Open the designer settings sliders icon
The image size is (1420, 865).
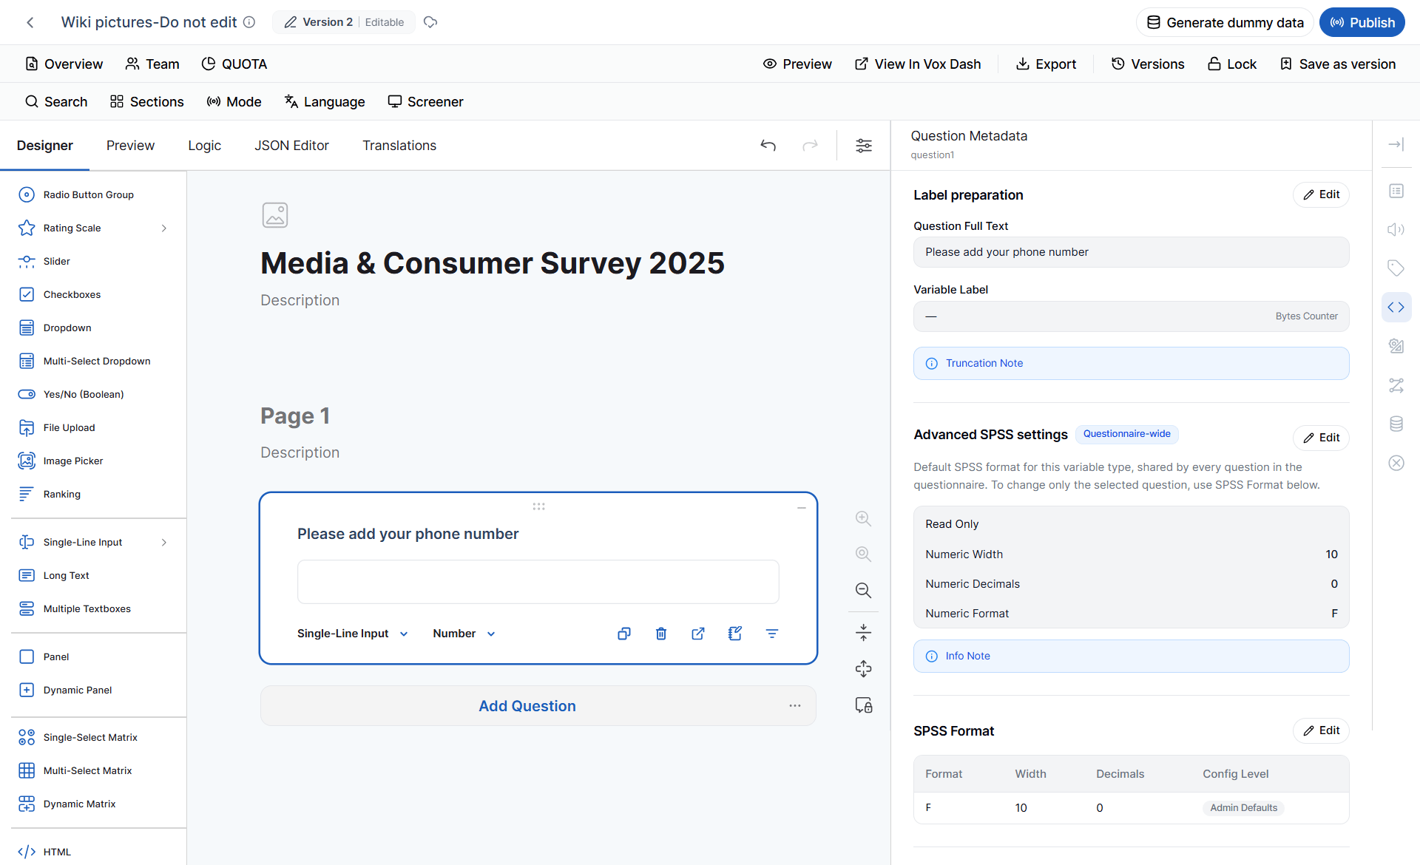click(864, 146)
